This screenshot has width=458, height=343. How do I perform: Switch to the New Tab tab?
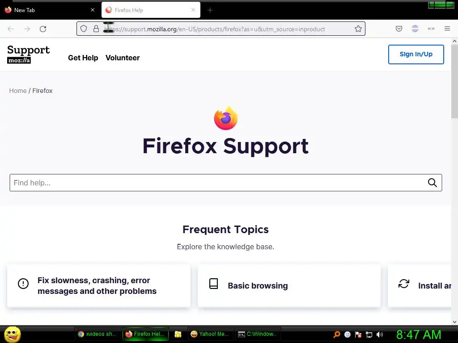[x=50, y=10]
